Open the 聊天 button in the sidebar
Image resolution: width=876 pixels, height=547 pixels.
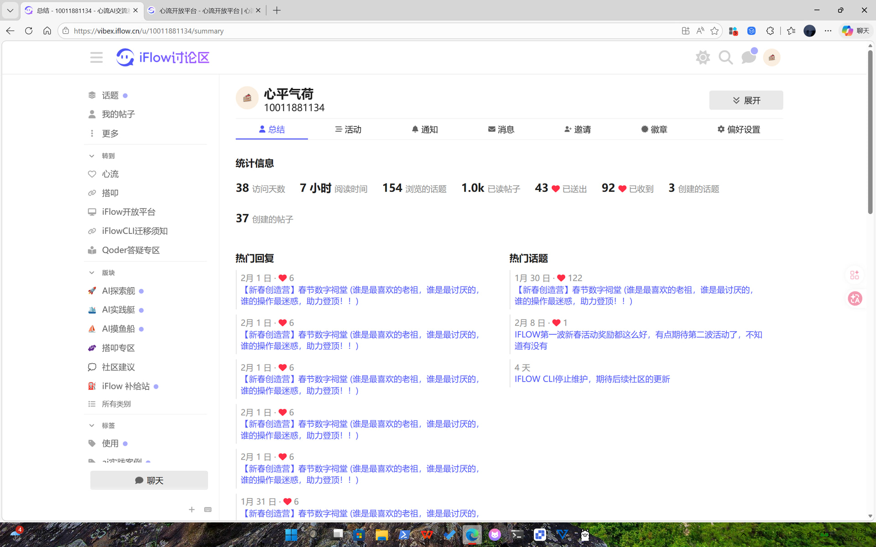[149, 480]
